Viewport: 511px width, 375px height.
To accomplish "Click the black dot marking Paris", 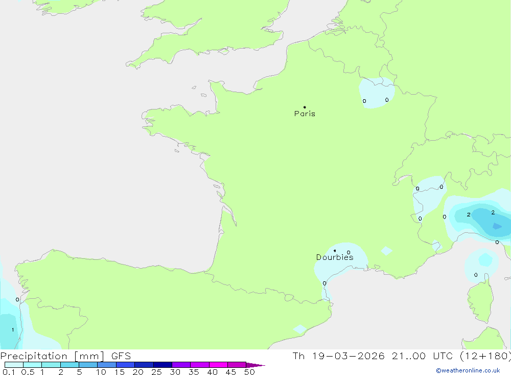I will tap(305, 107).
